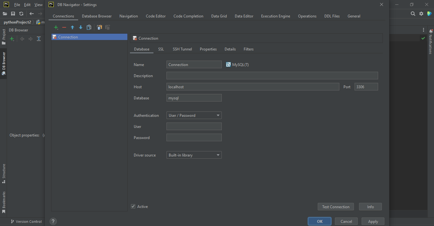Click the Test Connection button
Viewport: 434px width, 226px height.
(336, 206)
